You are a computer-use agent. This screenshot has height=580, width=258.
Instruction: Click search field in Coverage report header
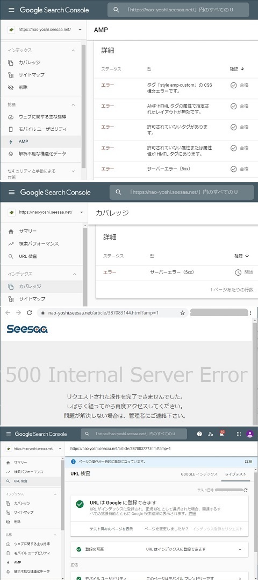tap(182, 192)
